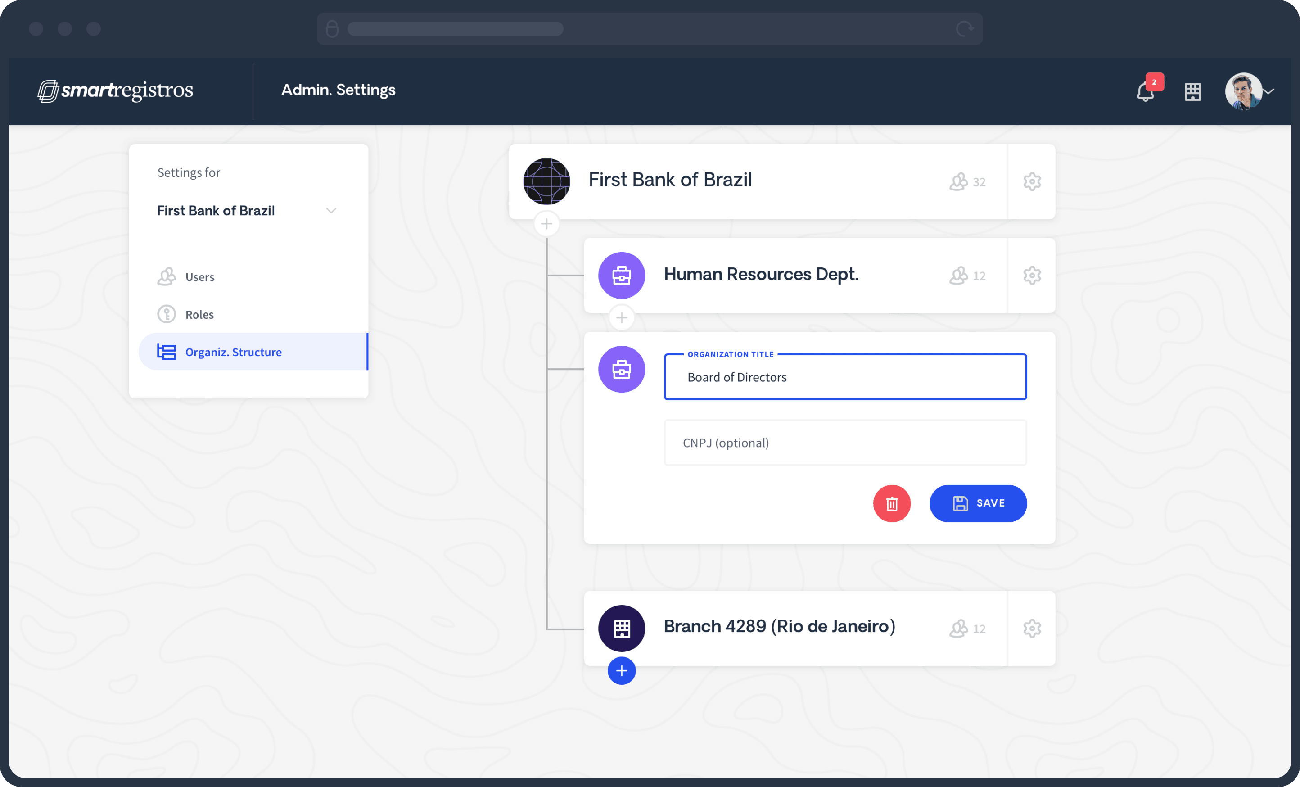This screenshot has height=787, width=1300.
Task: Click the CNPJ (optional) field
Action: [x=844, y=443]
